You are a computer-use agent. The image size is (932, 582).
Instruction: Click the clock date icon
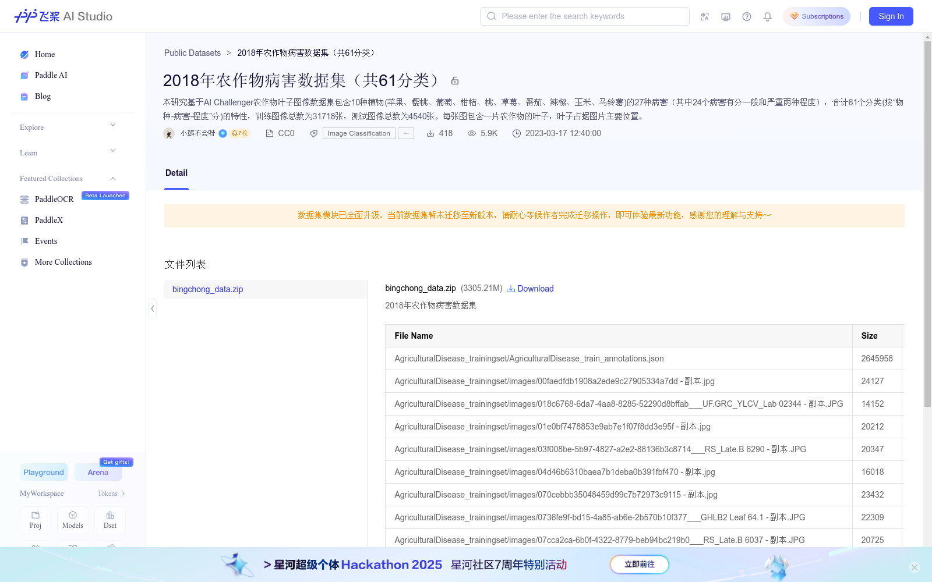(x=517, y=133)
